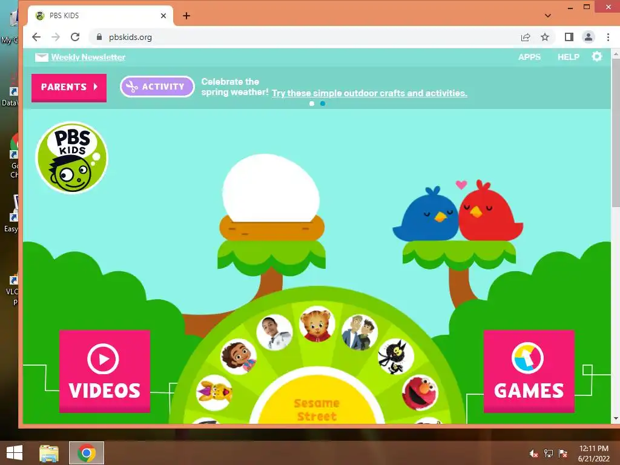Viewport: 620px width, 465px height.
Task: Show the first banner slide dot
Action: click(312, 104)
